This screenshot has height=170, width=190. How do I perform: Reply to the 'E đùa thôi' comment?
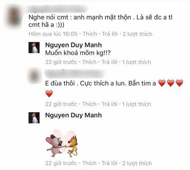pyautogui.click(x=109, y=104)
